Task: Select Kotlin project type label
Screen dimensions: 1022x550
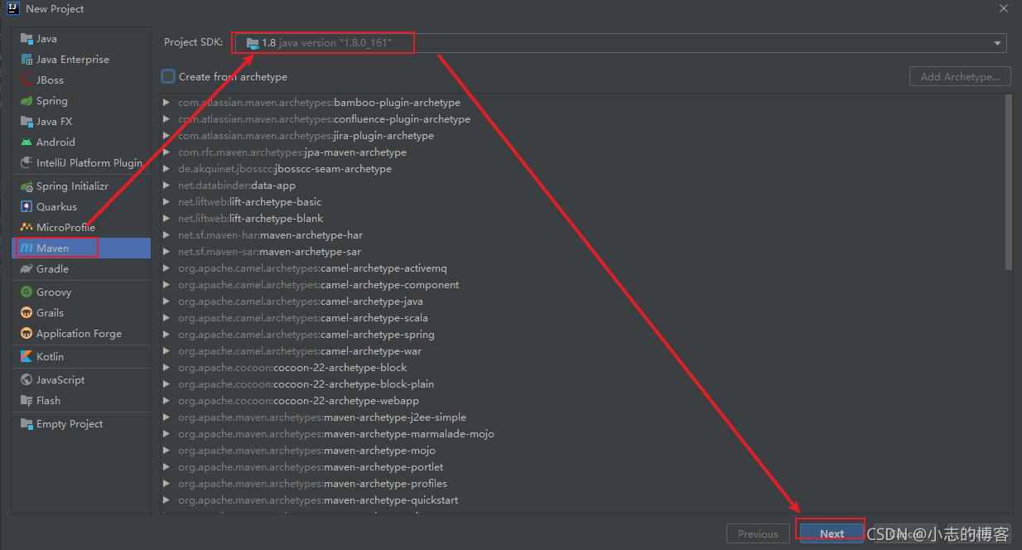Action: point(50,356)
